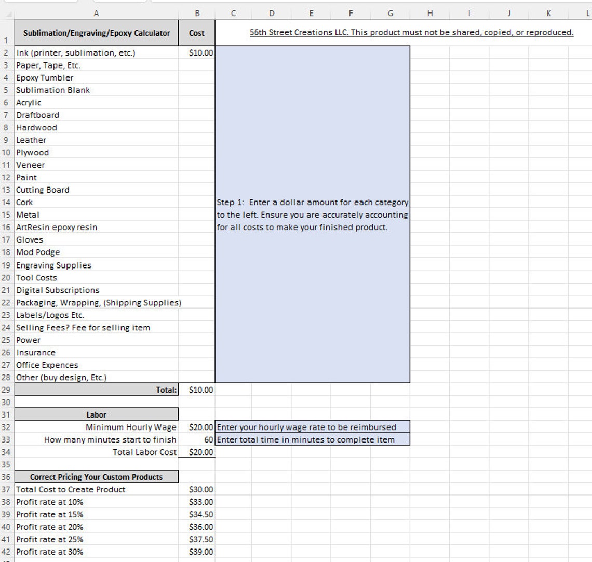Viewport: 592px width, 562px height.
Task: Click the minutes cell showing 60
Action: click(196, 439)
